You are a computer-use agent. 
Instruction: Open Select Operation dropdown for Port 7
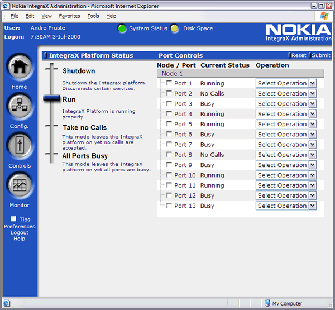coord(286,145)
